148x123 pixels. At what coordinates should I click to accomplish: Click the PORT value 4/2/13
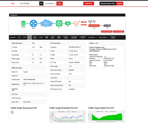(x=71, y=59)
